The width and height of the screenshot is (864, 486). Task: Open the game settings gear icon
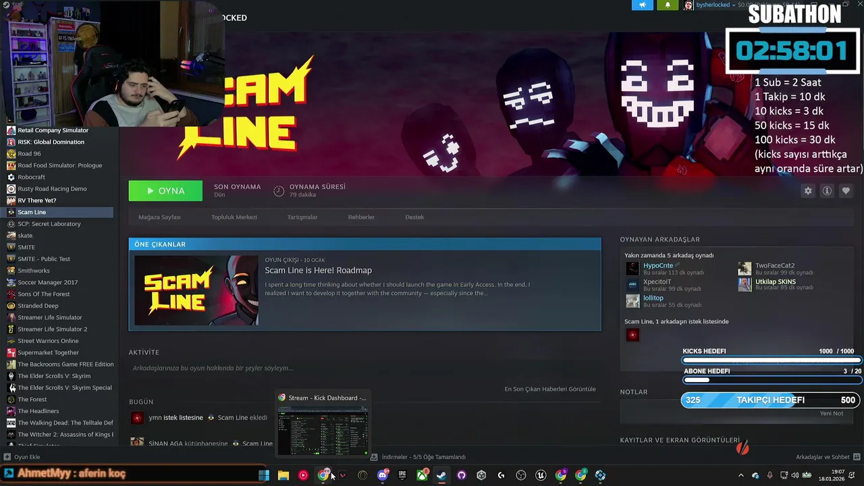[808, 191]
